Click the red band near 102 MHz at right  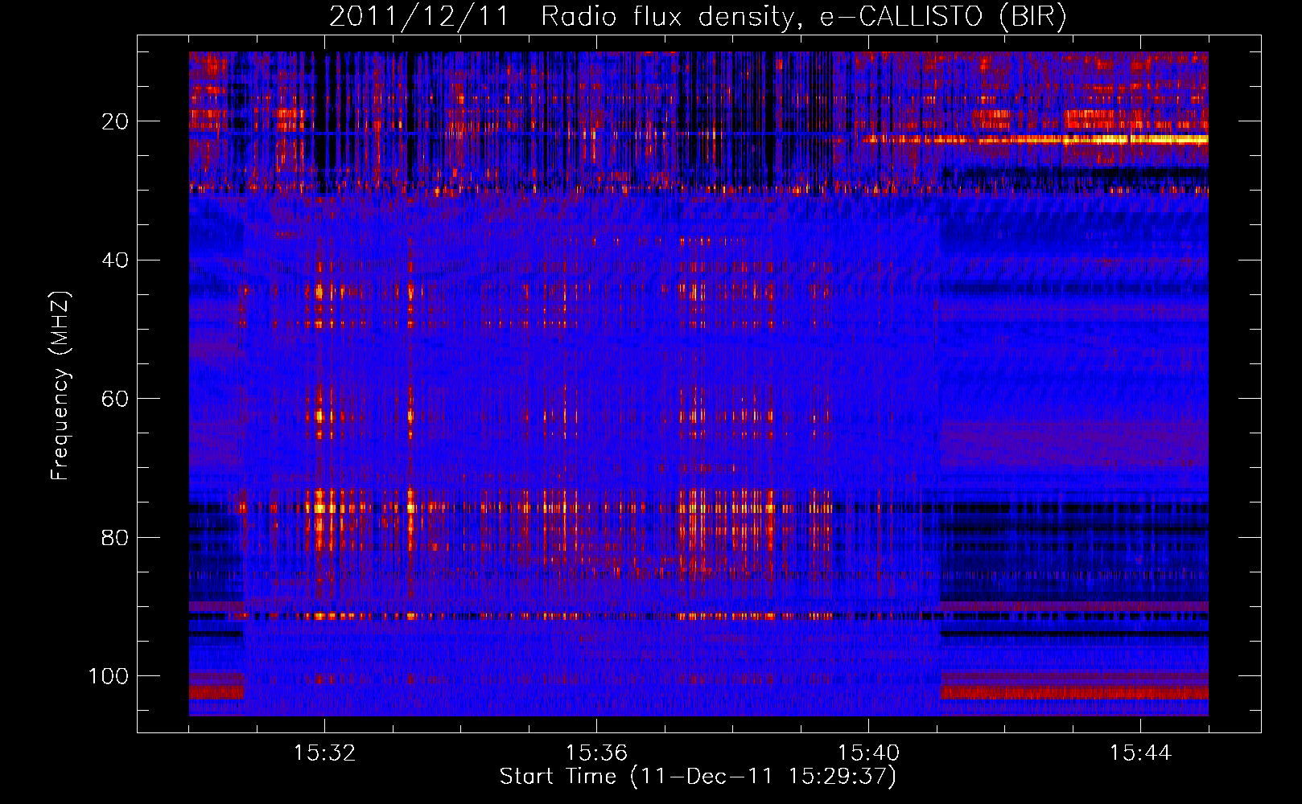pyautogui.click(x=1074, y=692)
